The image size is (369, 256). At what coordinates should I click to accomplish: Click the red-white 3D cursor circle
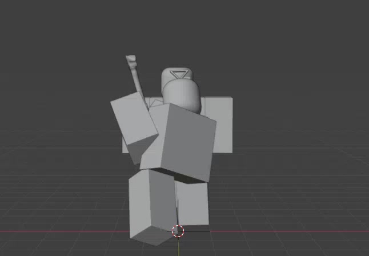coord(178,231)
